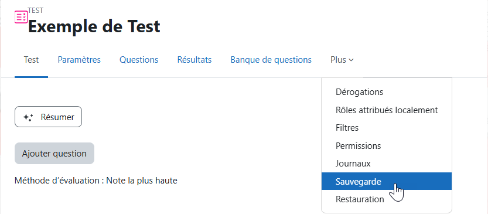Choose the highlighted Sauvegarde option
488x214 pixels.
pos(386,181)
